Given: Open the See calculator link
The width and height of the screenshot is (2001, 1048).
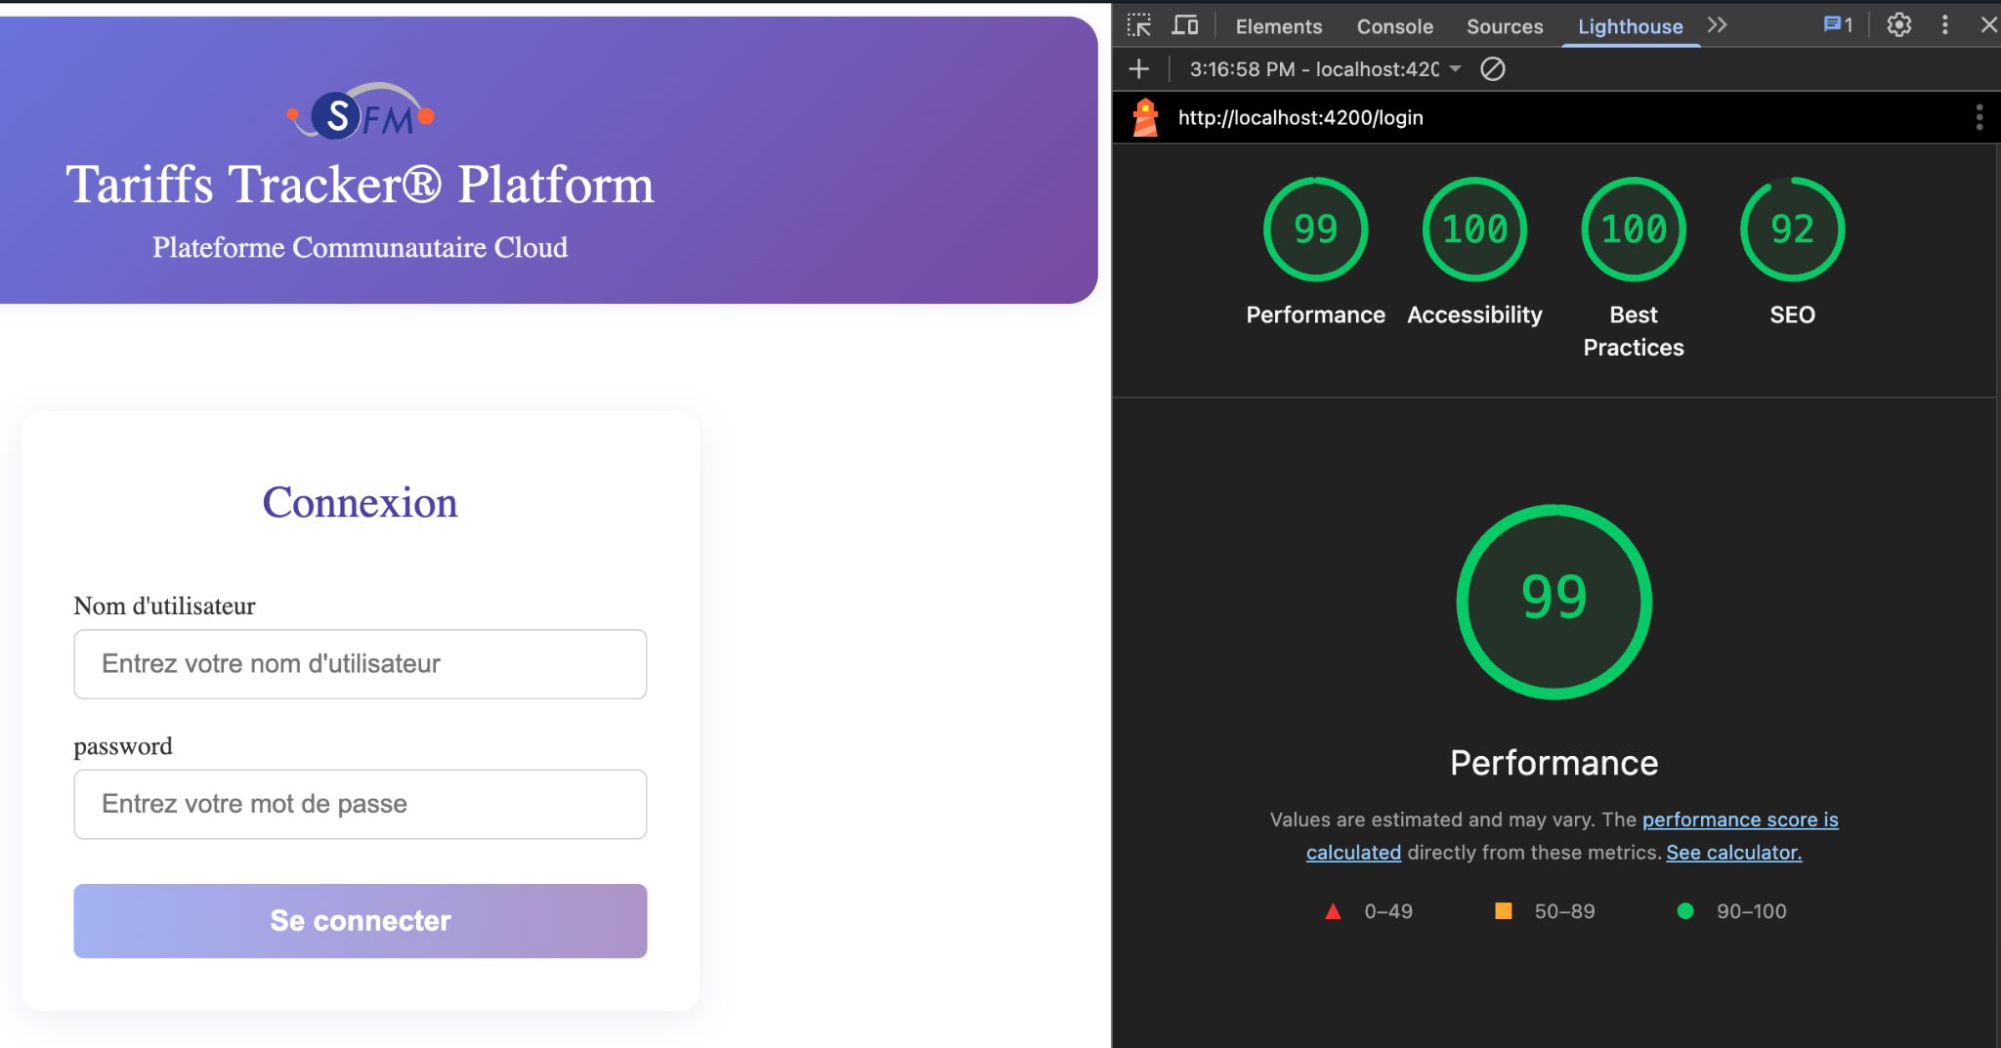Looking at the screenshot, I should point(1732,852).
